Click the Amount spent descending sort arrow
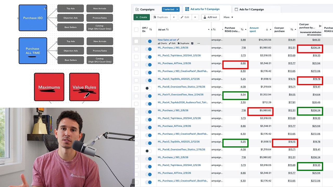The image size is (333, 187). 267,29
